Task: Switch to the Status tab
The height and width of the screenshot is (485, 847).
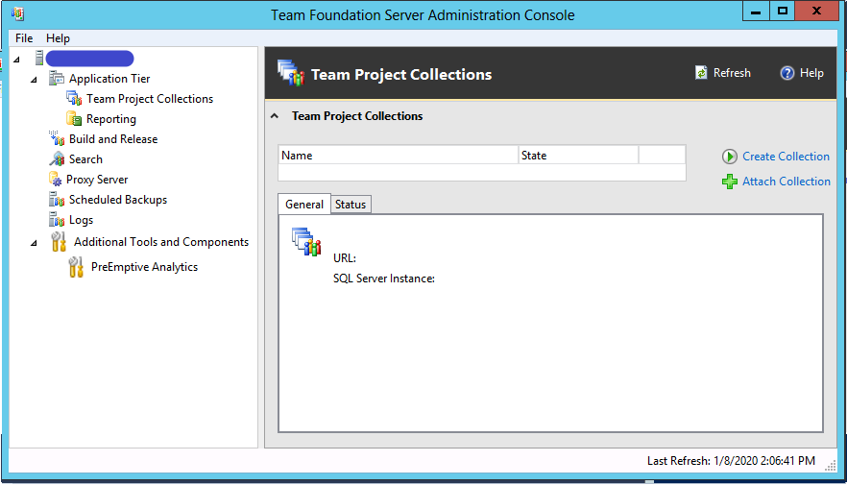Action: (x=351, y=205)
